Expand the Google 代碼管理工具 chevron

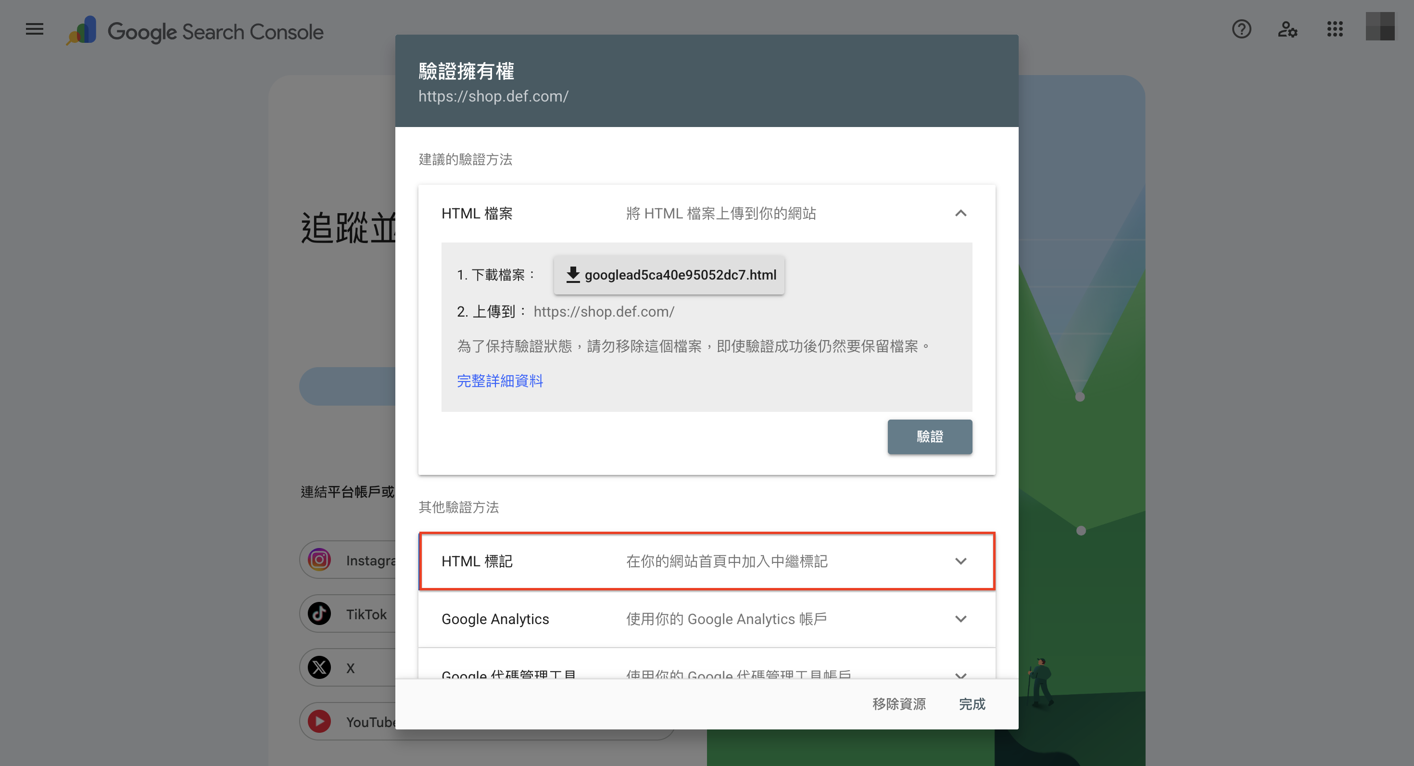click(960, 675)
